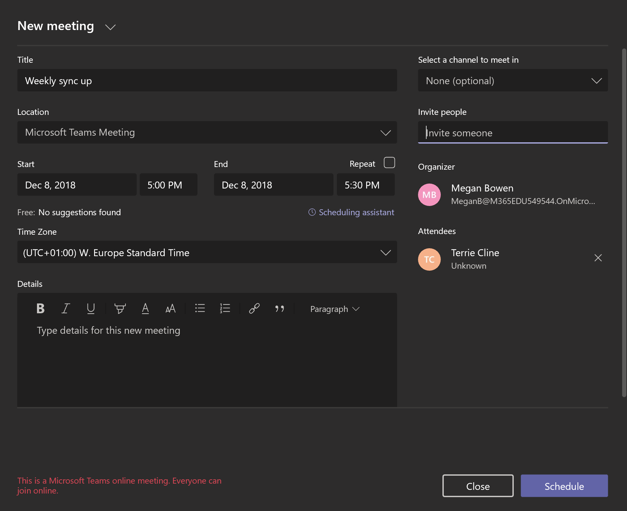This screenshot has height=511, width=627.
Task: Select the text highlight tool
Action: 120,309
